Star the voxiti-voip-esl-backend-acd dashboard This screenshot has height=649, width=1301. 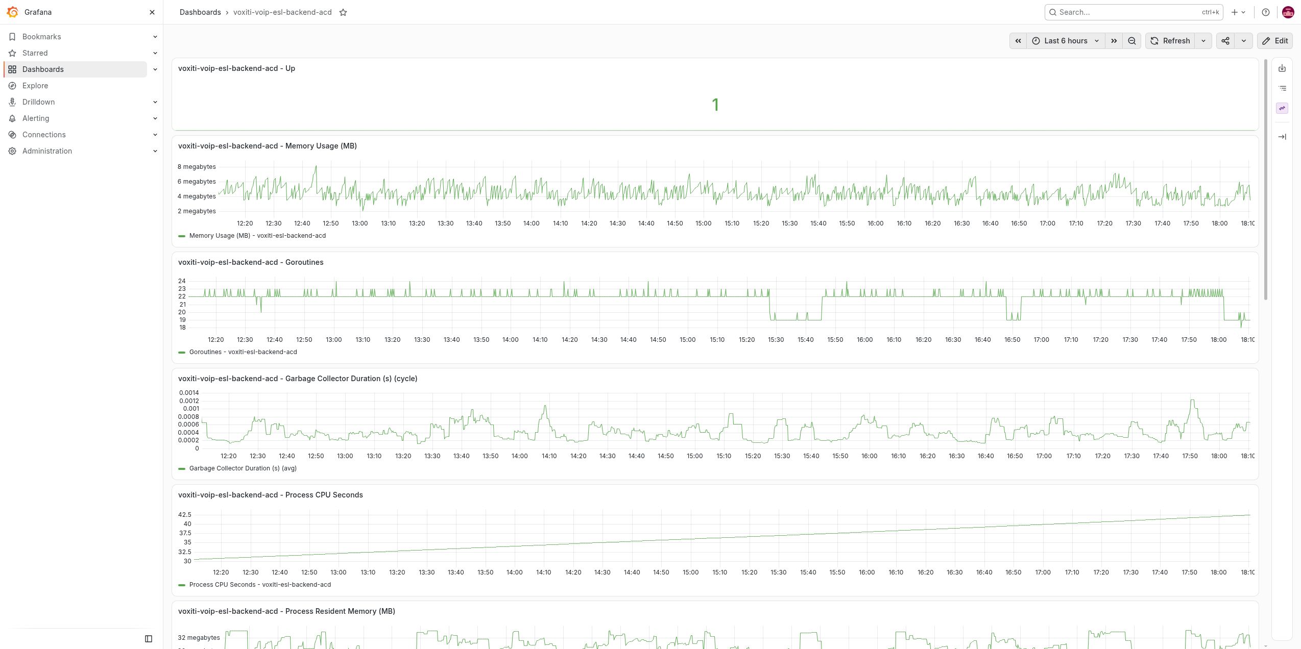point(343,12)
